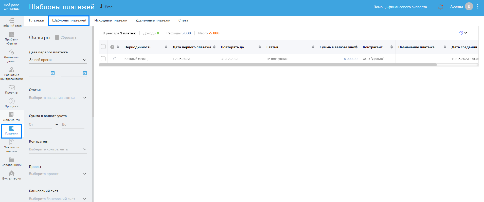The width and height of the screenshot is (484, 202).
Task: Switch to the Счета tab
Action: 183,20
